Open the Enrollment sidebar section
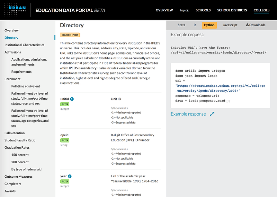Viewport: 277px width, 197px height. [12, 79]
